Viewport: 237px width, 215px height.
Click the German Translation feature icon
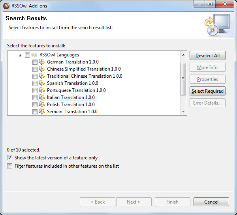point(42,62)
